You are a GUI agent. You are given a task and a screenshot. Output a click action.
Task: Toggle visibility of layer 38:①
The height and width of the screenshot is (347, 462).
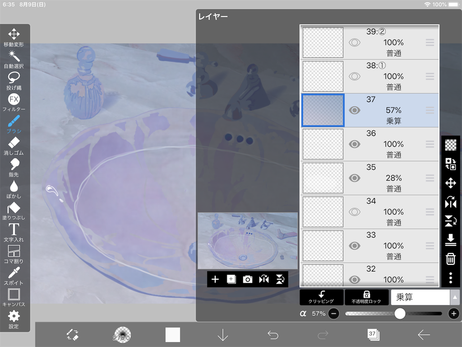pyautogui.click(x=355, y=76)
